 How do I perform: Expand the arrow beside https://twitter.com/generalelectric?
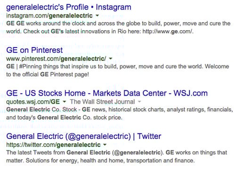(x=105, y=145)
